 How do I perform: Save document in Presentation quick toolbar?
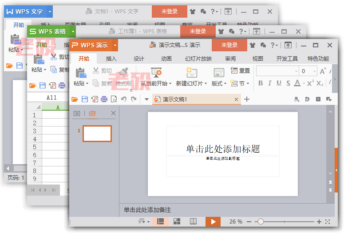coord(85,99)
